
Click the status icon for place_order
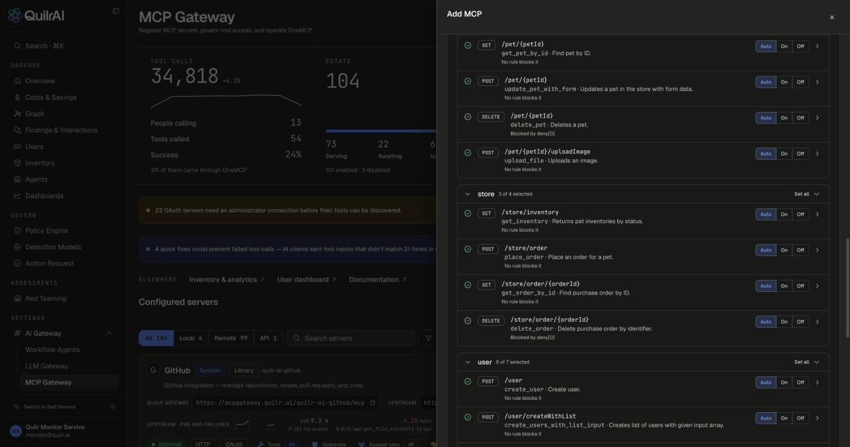(x=468, y=249)
